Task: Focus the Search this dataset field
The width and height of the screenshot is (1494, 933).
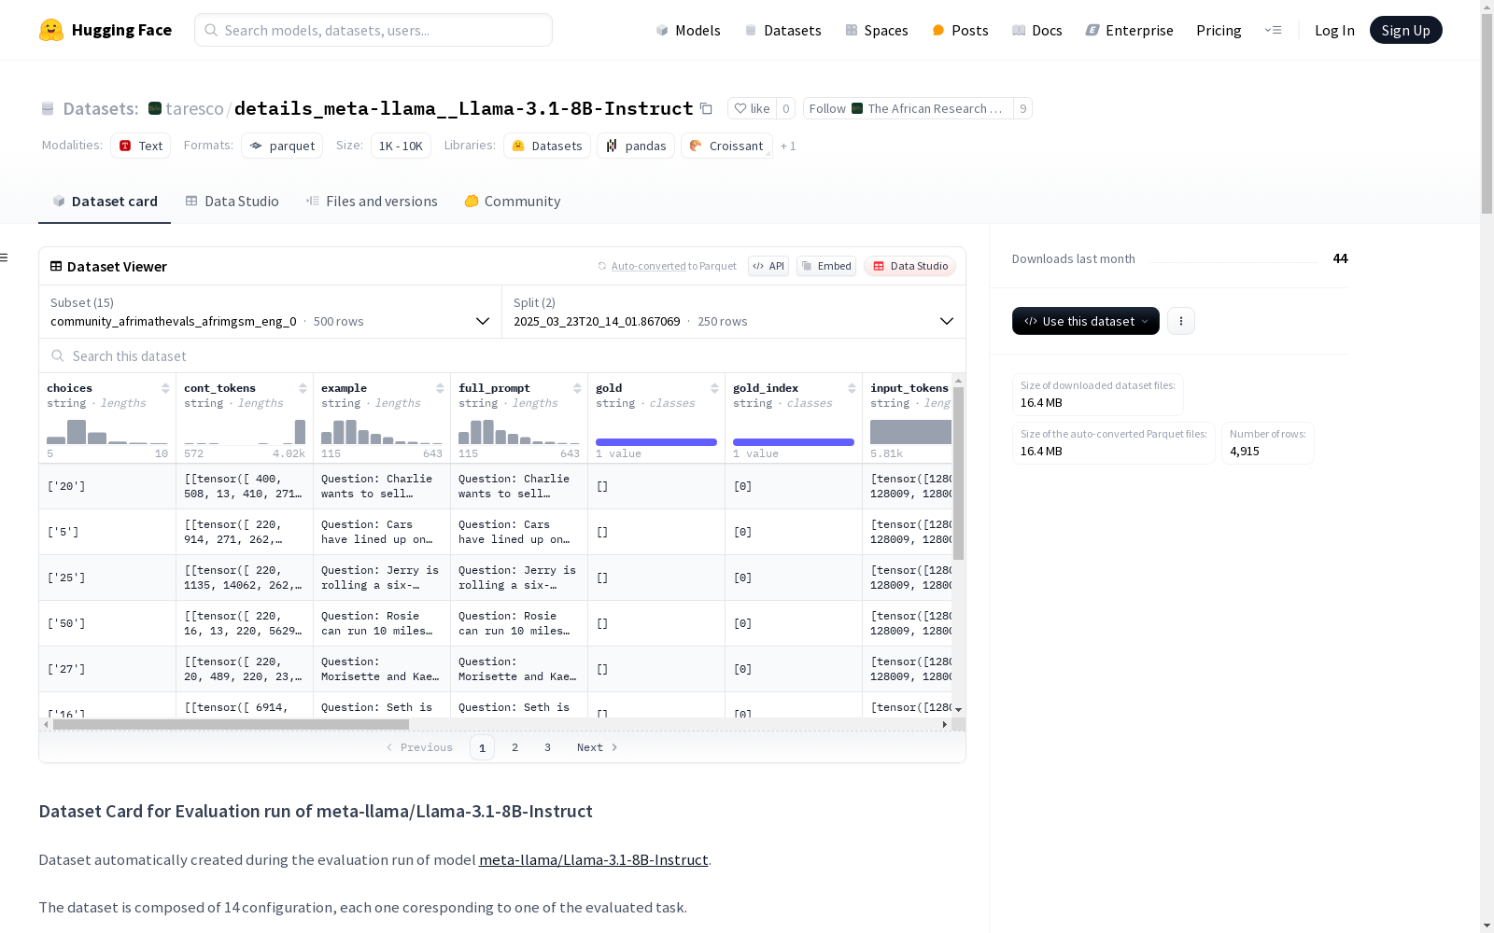Action: tap(502, 355)
